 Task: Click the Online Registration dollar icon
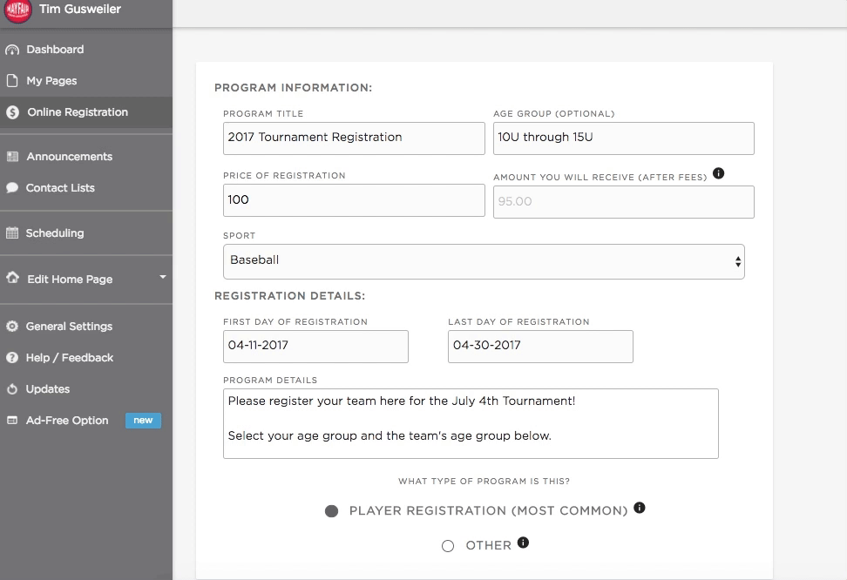point(12,112)
